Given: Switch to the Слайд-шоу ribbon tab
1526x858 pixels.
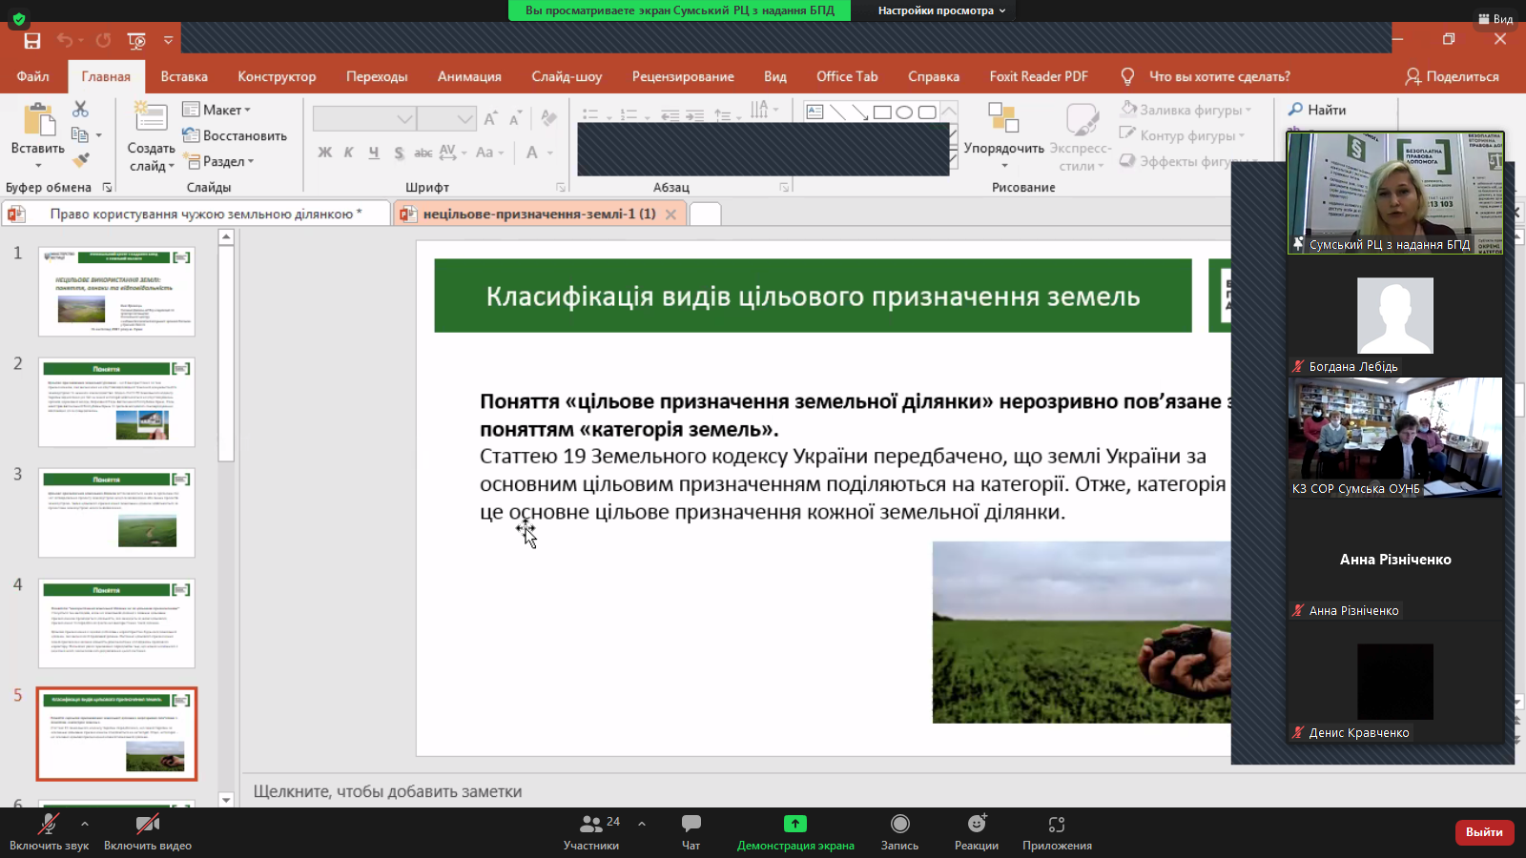Looking at the screenshot, I should pyautogui.click(x=567, y=76).
